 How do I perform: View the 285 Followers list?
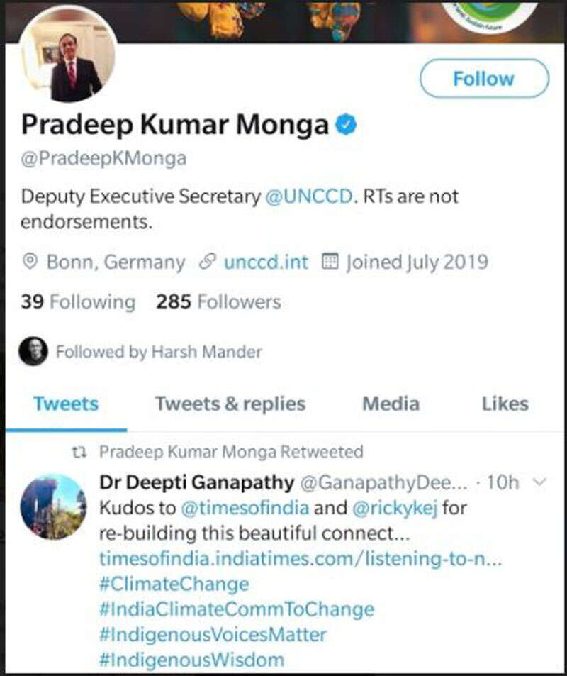pos(218,302)
